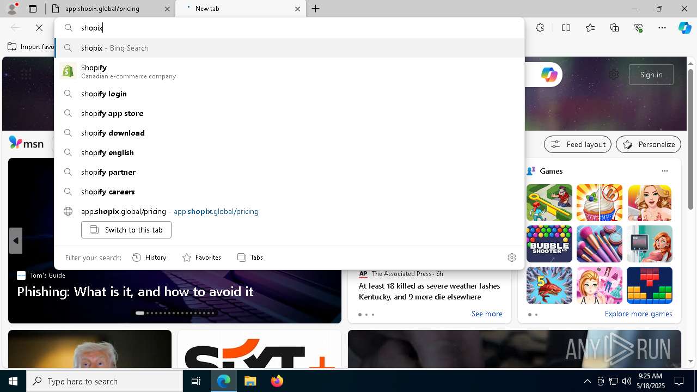This screenshot has height=392, width=697.
Task: Stop loading the page
Action: (39, 28)
